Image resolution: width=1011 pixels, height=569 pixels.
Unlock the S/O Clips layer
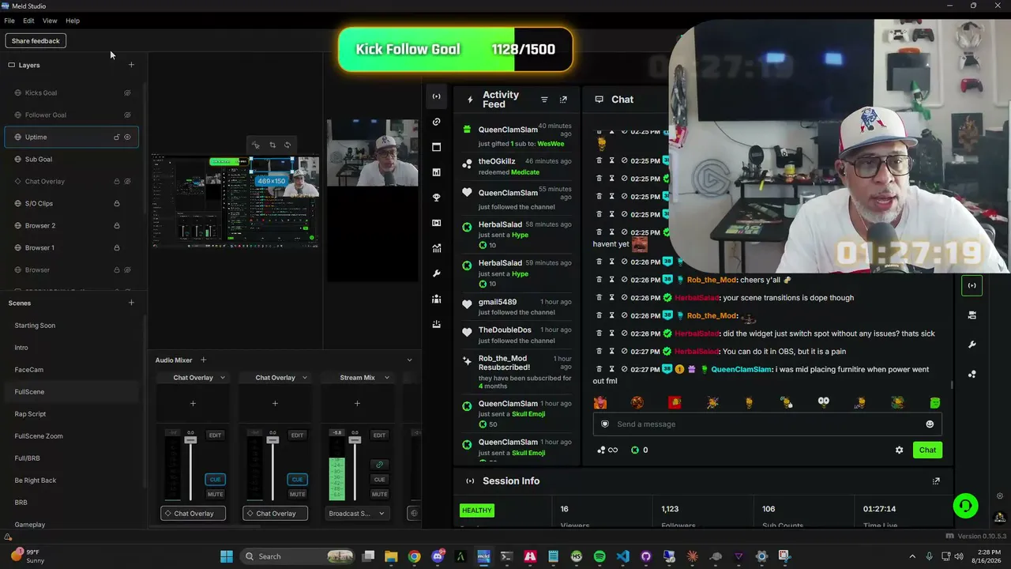point(117,203)
